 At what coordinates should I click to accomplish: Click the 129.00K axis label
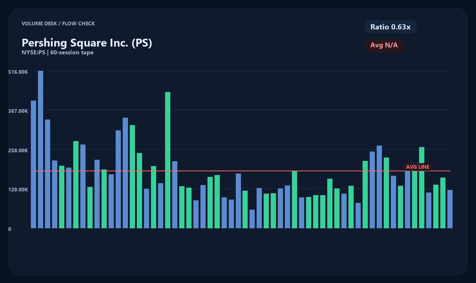[x=18, y=189]
